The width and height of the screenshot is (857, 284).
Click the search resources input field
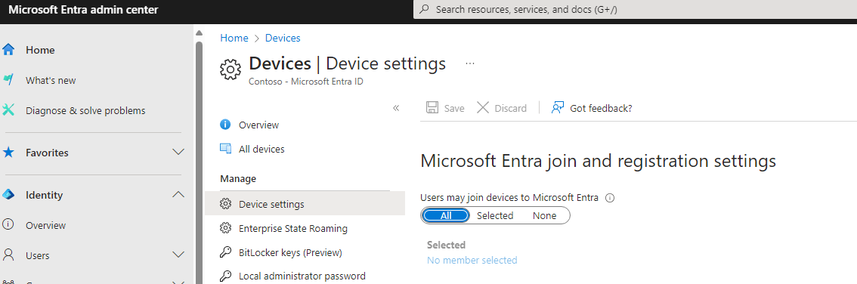coord(635,9)
